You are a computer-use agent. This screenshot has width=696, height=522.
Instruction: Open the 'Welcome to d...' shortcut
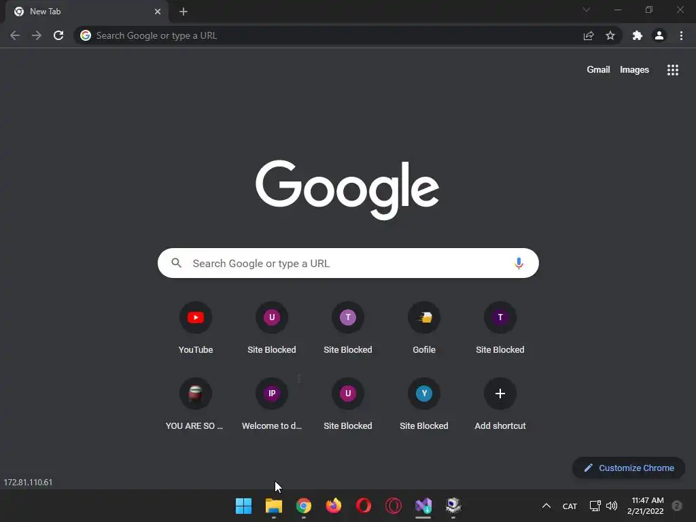pyautogui.click(x=272, y=404)
